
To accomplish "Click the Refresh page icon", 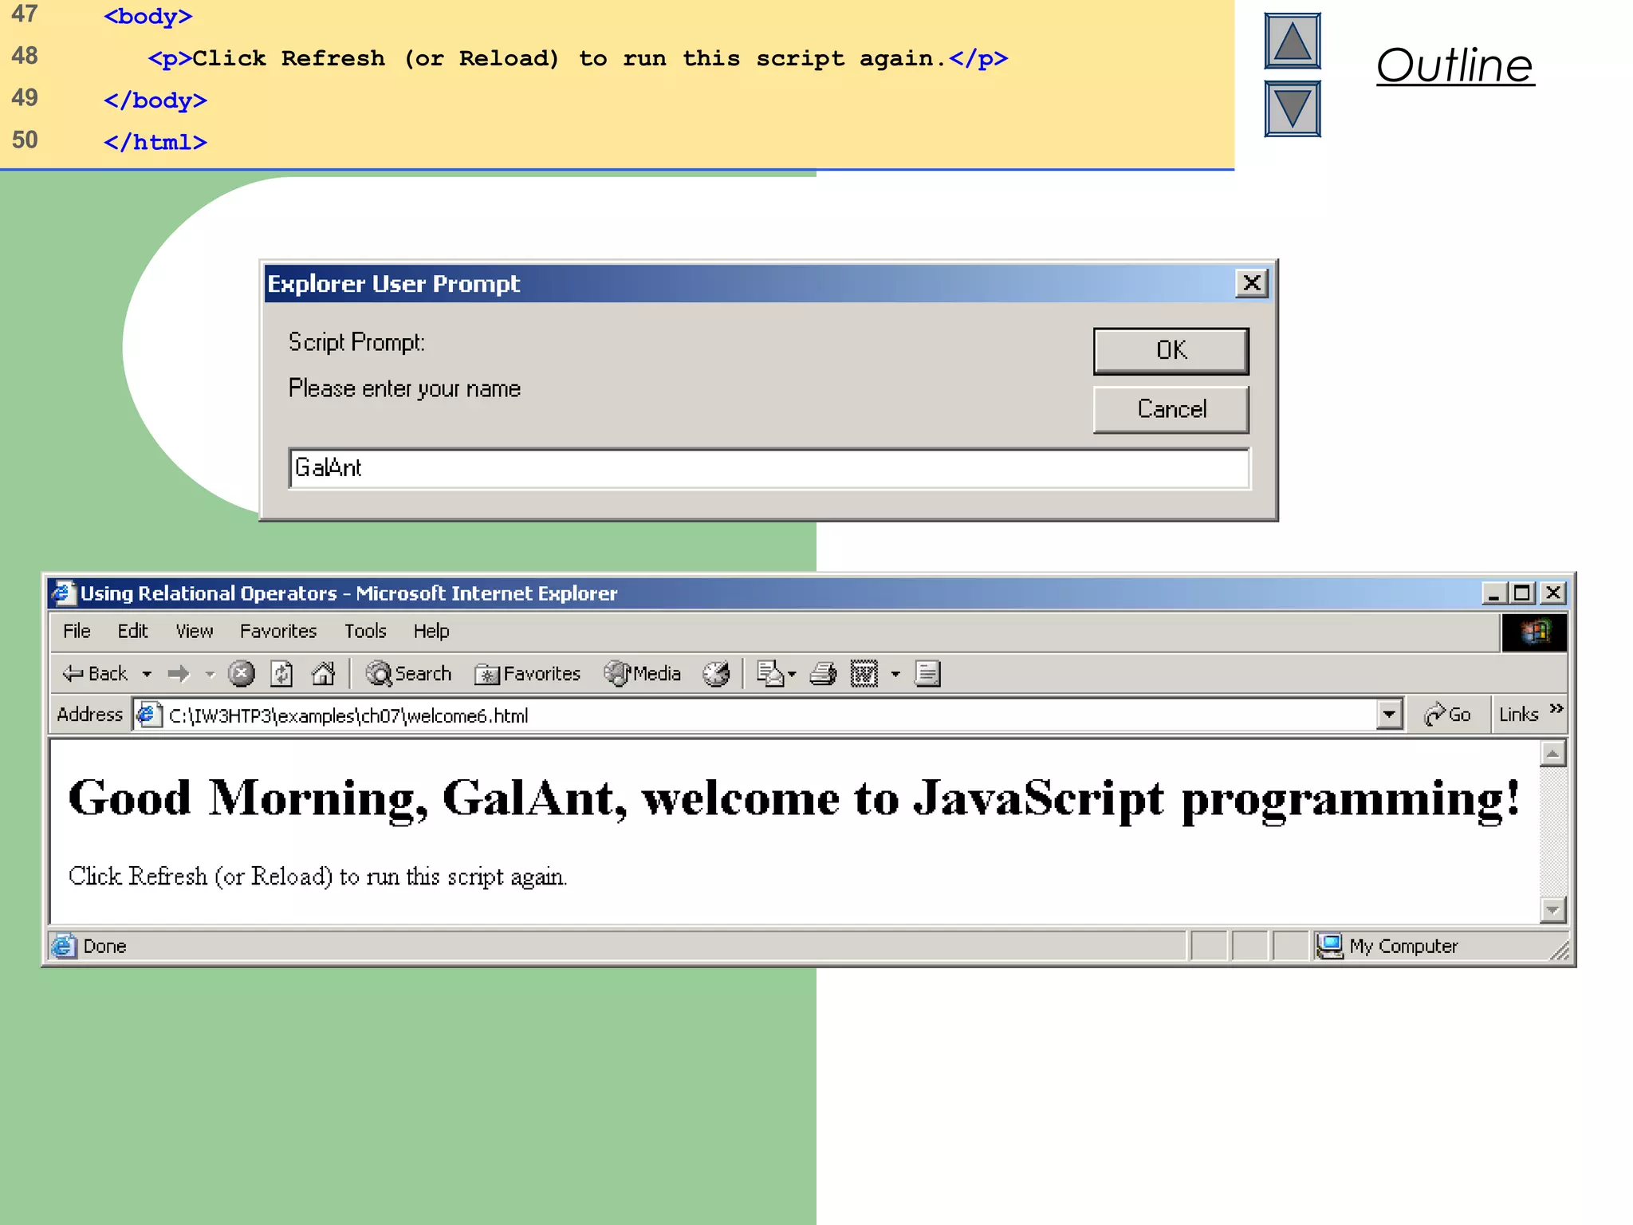I will pos(281,674).
